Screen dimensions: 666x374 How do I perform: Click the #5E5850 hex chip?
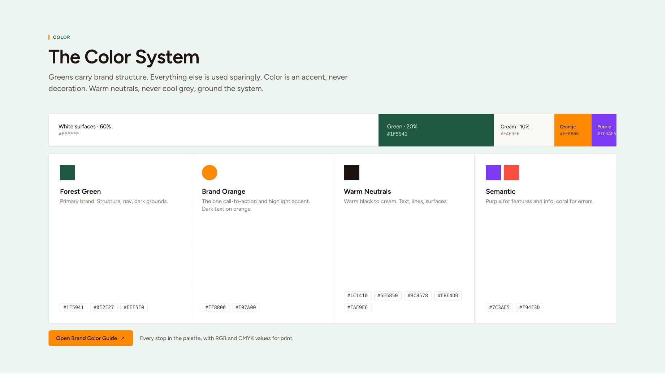(388, 295)
